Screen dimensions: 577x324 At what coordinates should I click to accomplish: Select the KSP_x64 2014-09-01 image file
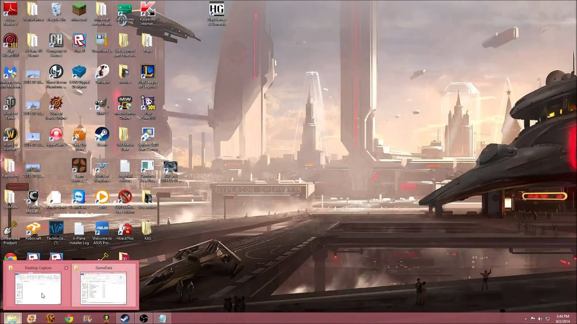(x=170, y=171)
